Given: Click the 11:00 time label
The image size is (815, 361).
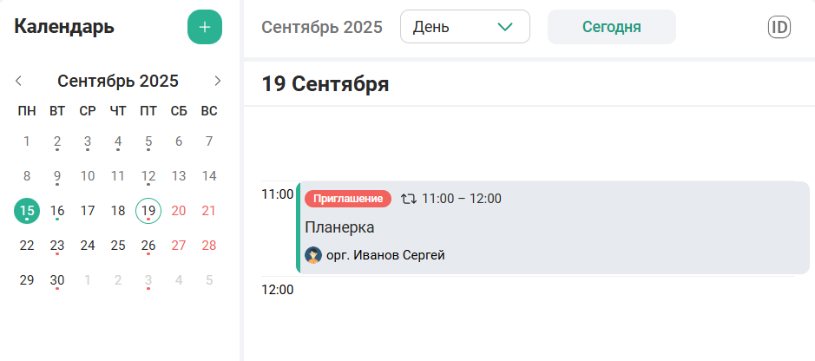Looking at the screenshot, I should [277, 194].
